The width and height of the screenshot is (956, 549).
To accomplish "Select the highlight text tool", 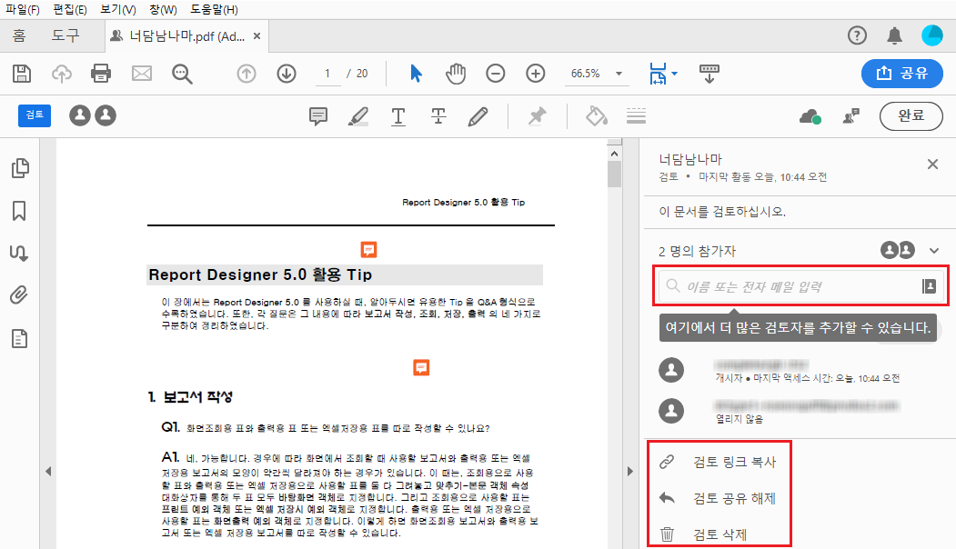I will pos(357,115).
